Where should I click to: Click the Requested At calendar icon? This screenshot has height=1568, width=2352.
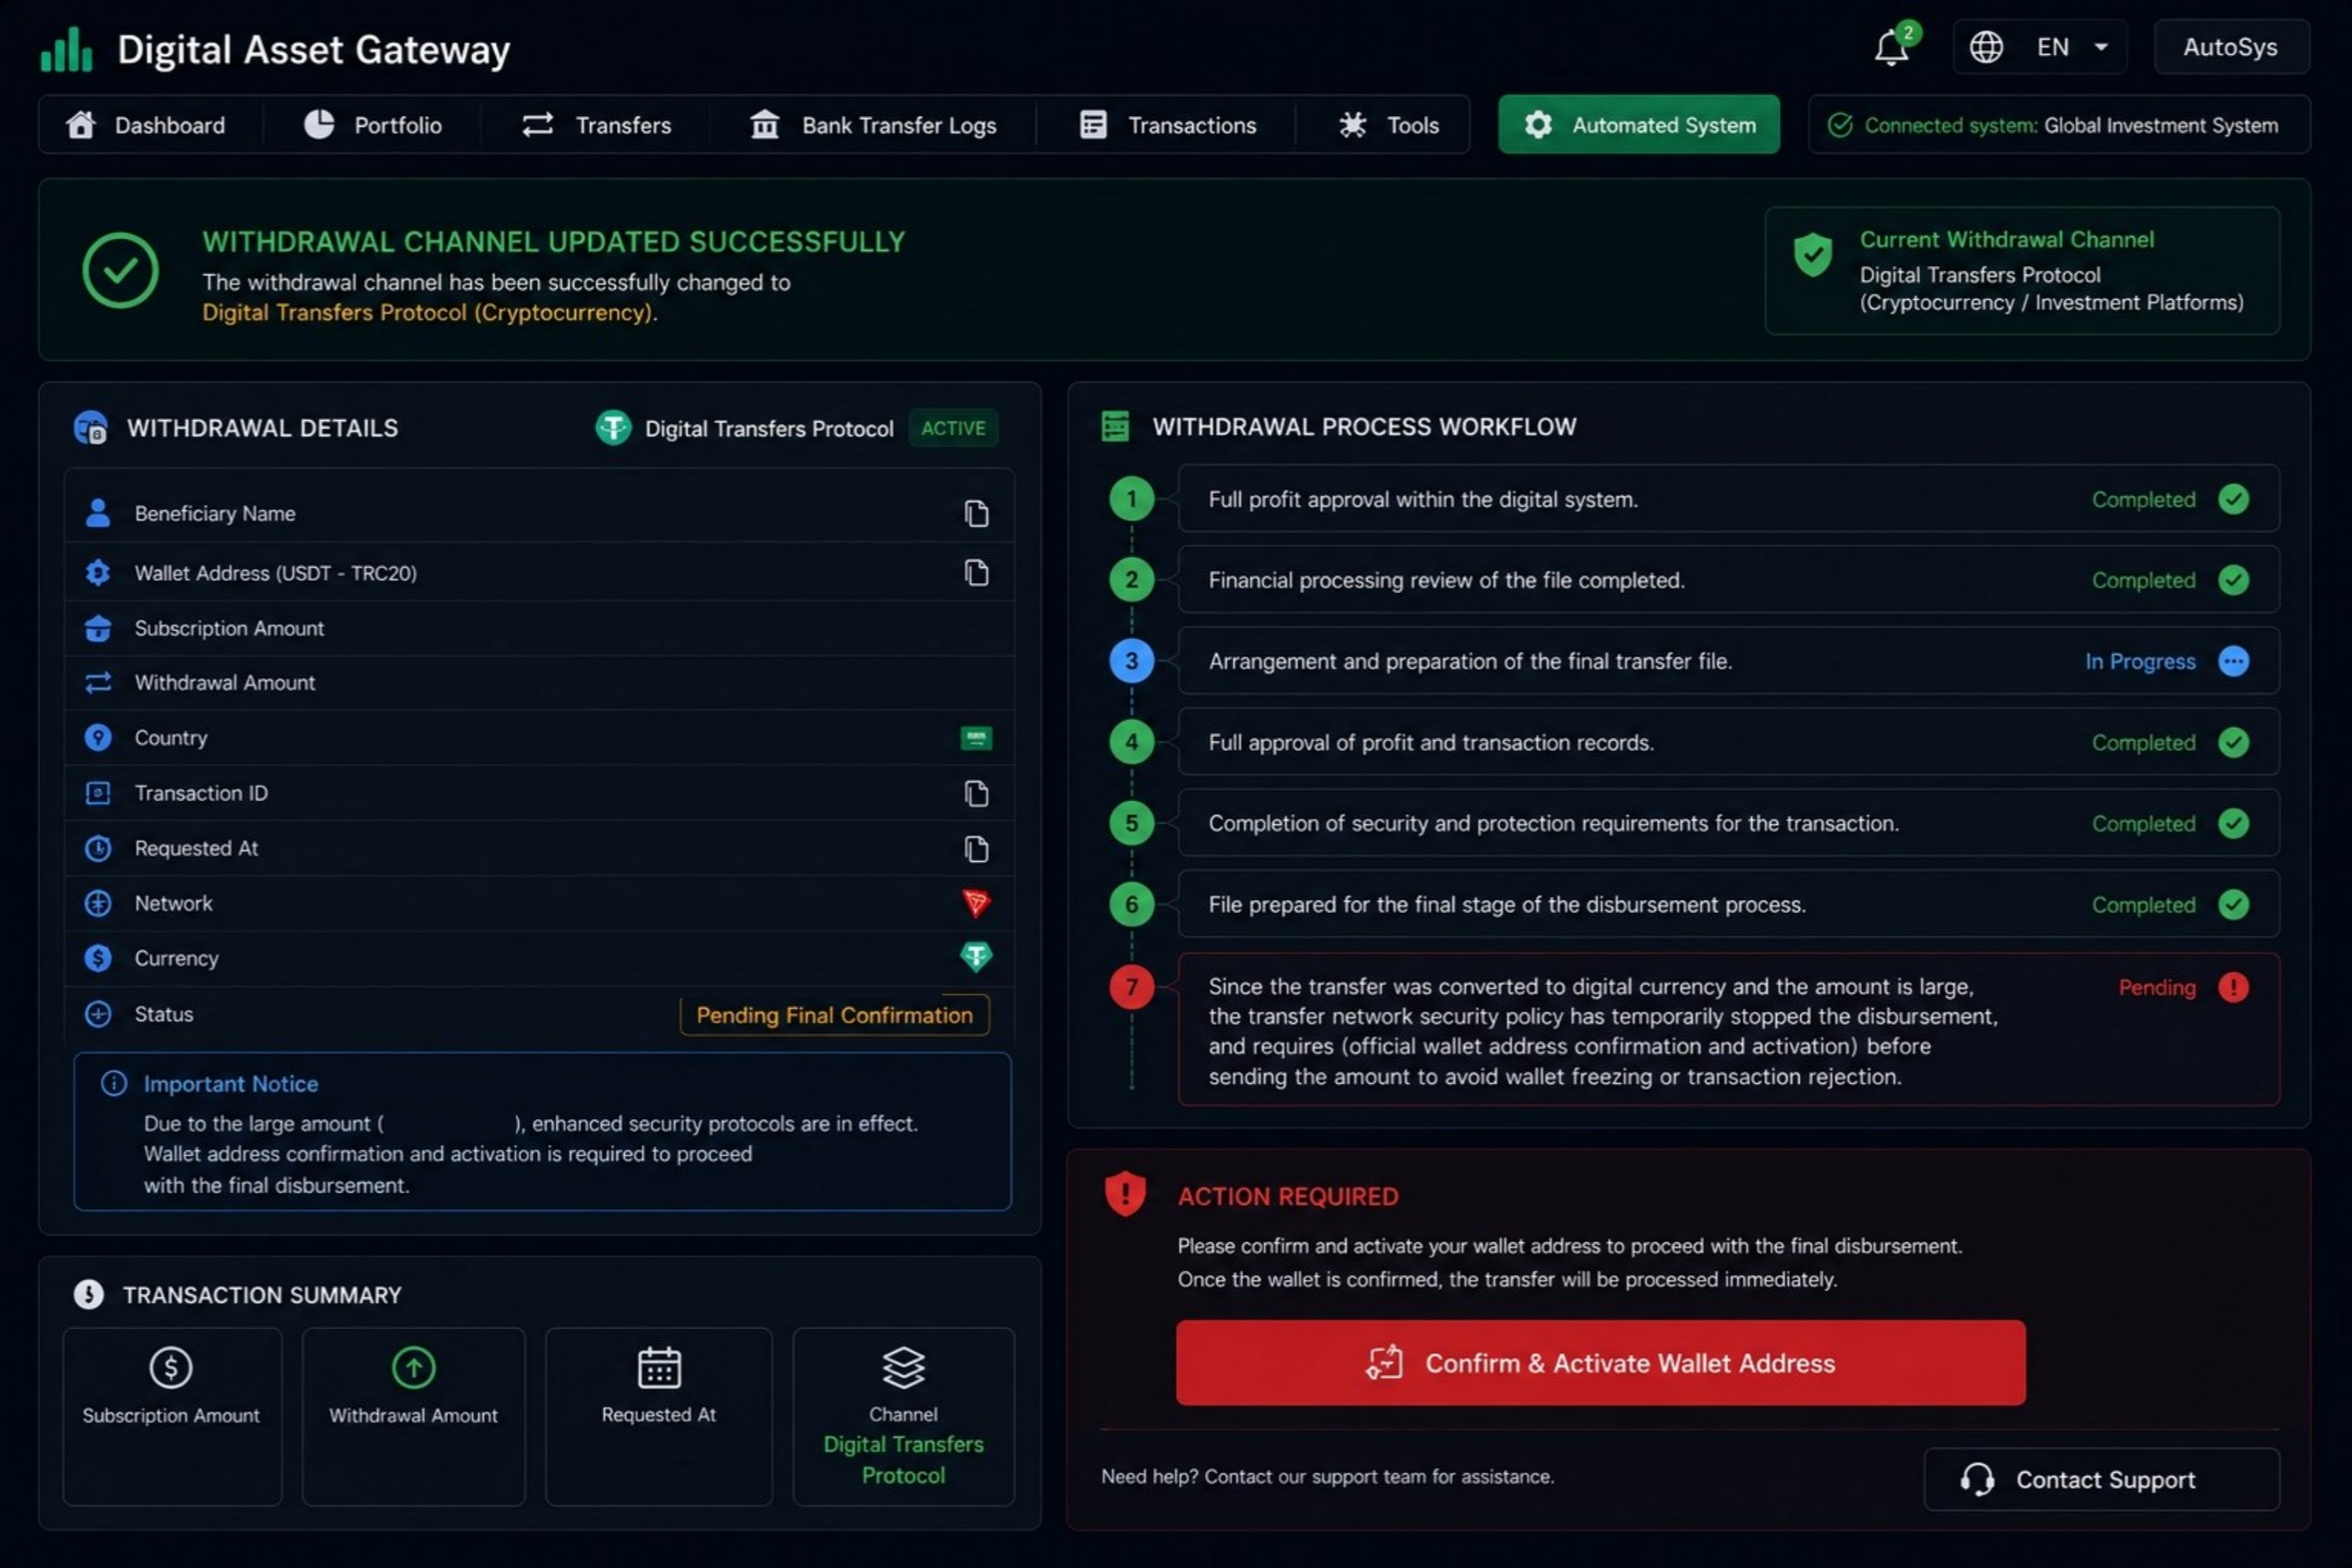(x=659, y=1368)
